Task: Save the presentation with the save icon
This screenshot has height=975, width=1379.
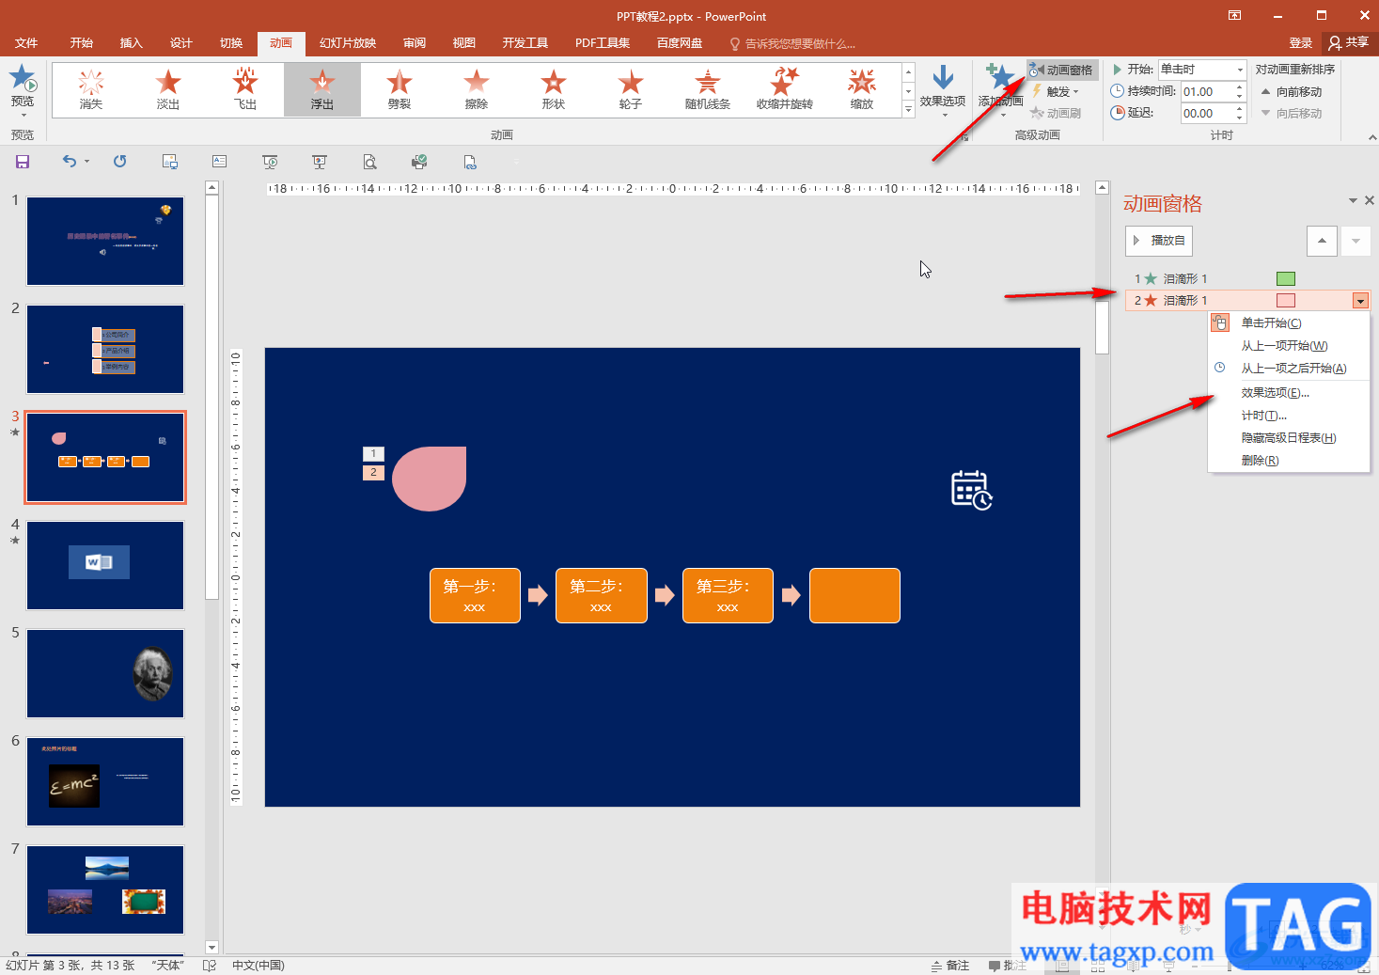Action: [x=23, y=162]
